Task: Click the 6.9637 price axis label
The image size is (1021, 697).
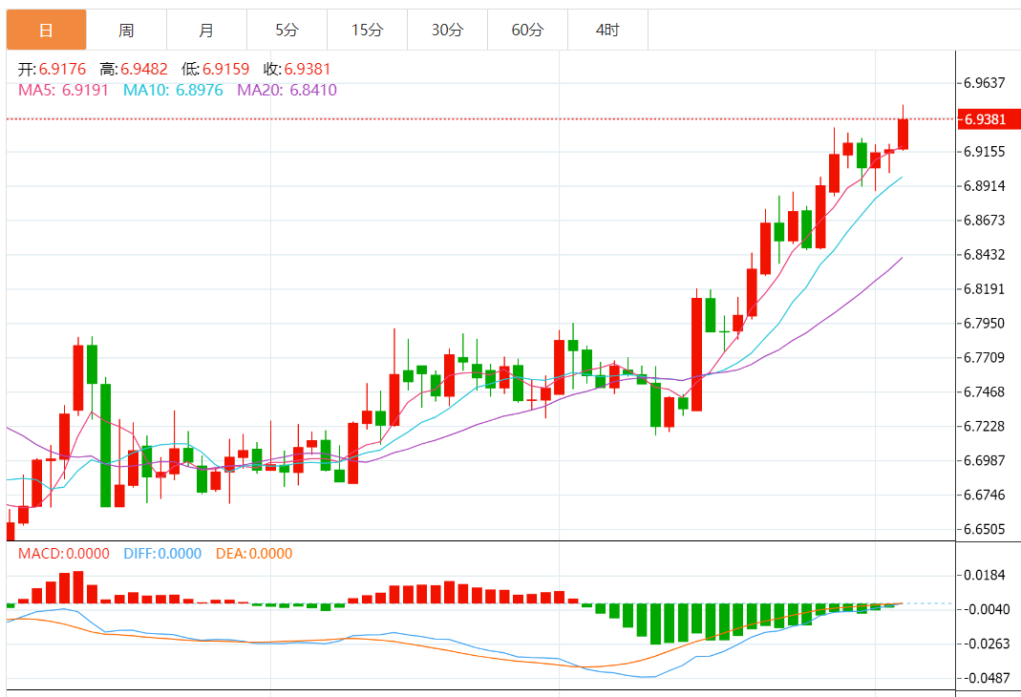Action: tap(985, 83)
